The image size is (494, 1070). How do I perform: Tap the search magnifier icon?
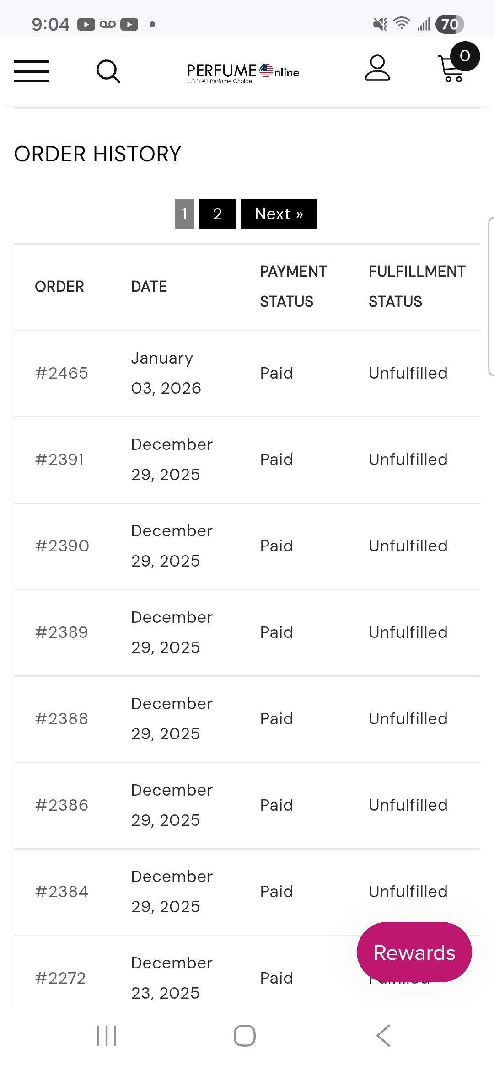(x=108, y=71)
